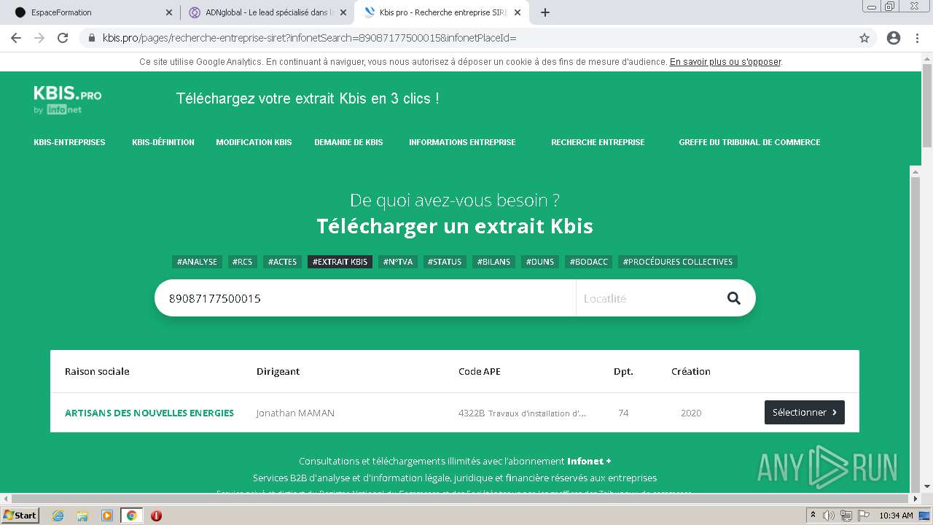
Task: Click the Création column header
Action: point(691,371)
